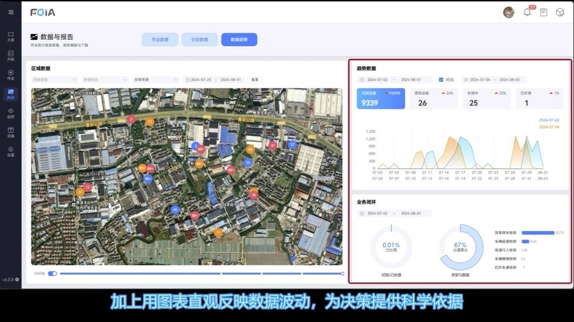Image resolution: width=574 pixels, height=322 pixels.
Task: Click the 区域数据 date range field
Action: [x=214, y=80]
